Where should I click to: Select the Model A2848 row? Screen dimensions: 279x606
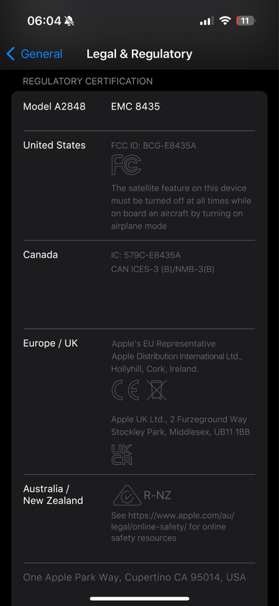(x=139, y=107)
